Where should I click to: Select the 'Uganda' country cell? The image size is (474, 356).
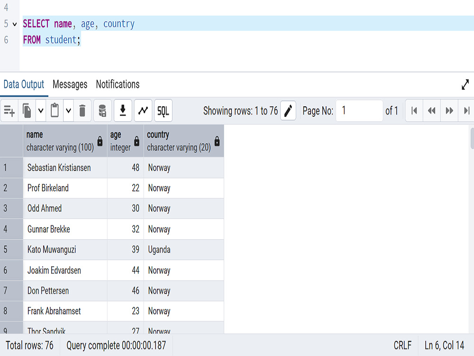click(184, 250)
